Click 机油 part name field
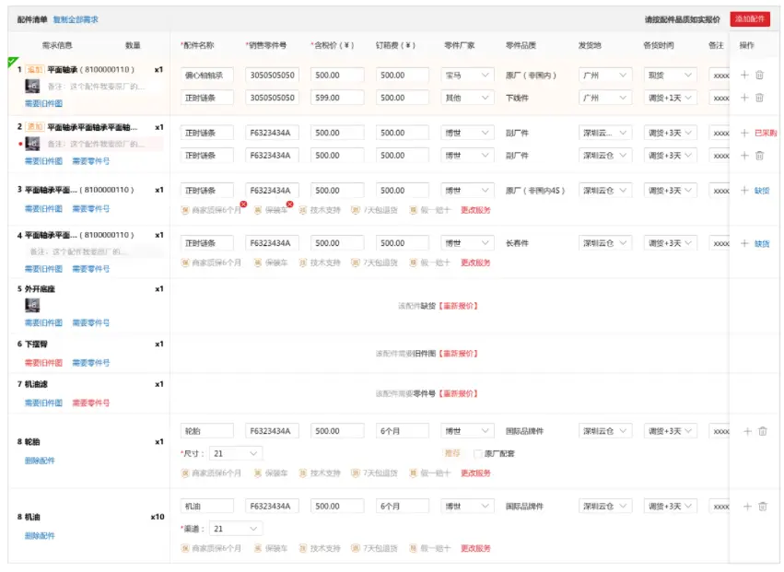The height and width of the screenshot is (572, 784). [x=207, y=507]
